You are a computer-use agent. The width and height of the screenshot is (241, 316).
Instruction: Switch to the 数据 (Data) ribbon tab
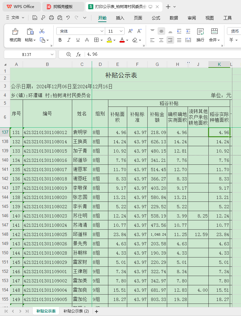(x=174, y=18)
